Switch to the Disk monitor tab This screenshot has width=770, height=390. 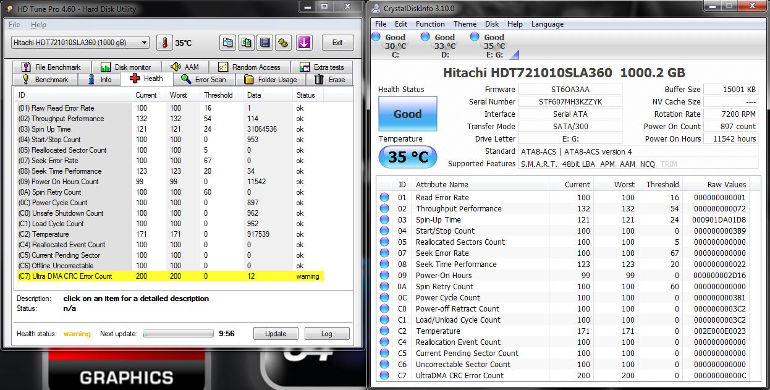[126, 67]
